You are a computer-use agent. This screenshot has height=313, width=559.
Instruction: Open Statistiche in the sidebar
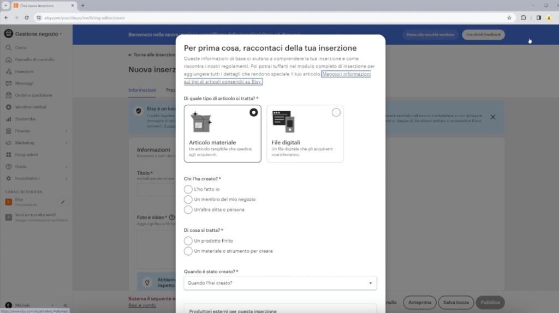(x=25, y=119)
